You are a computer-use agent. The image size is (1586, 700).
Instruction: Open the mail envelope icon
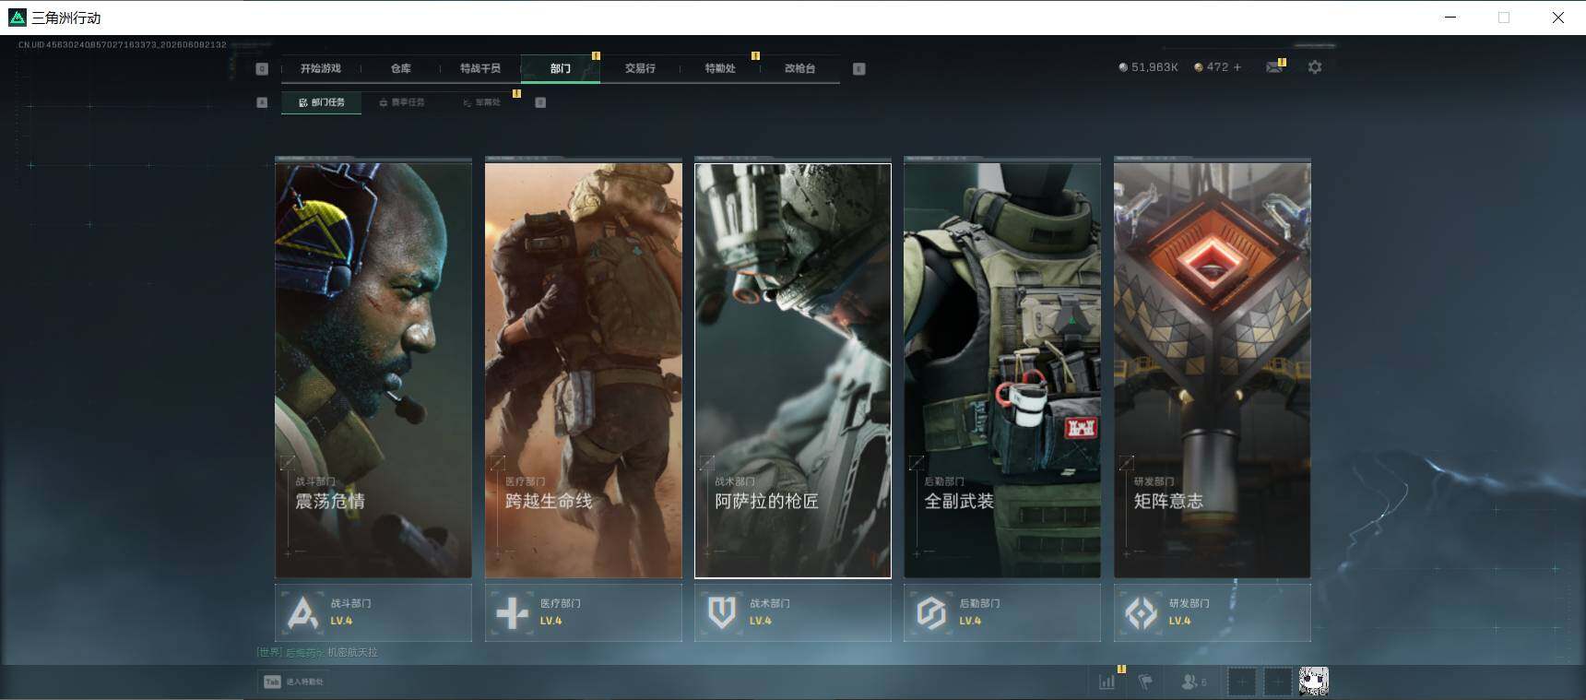(1274, 67)
